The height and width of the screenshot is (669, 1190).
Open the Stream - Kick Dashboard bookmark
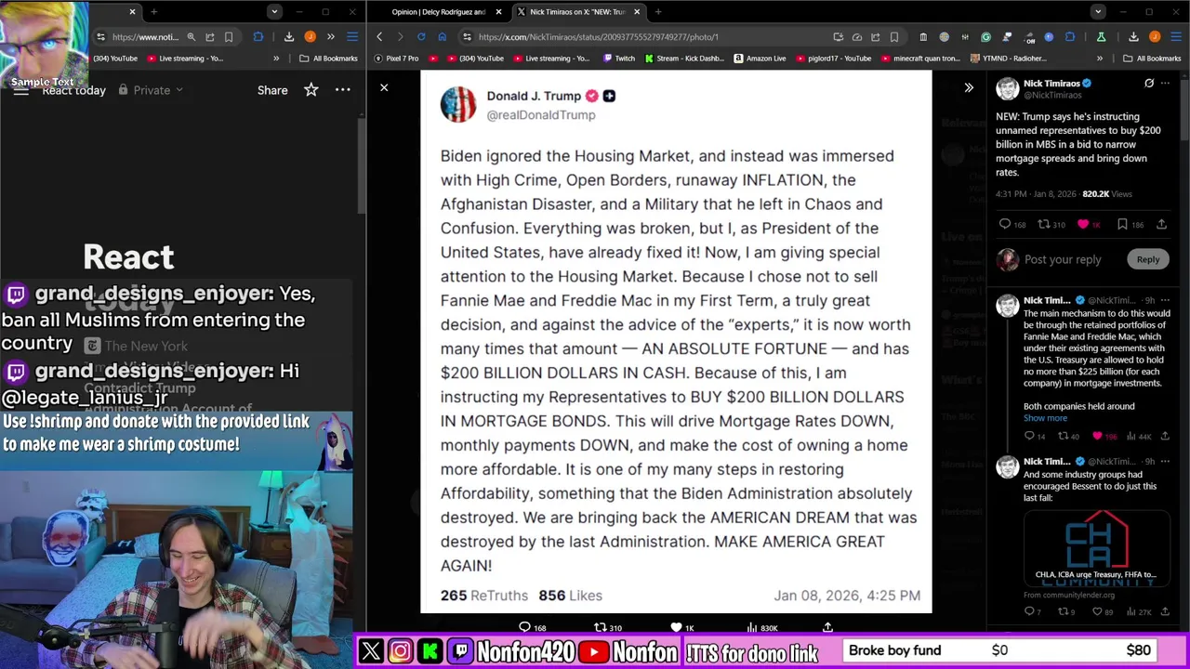[683, 59]
